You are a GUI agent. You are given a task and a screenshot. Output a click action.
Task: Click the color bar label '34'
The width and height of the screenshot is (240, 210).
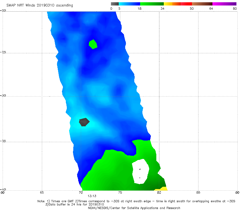pyautogui.click(x=162, y=9)
